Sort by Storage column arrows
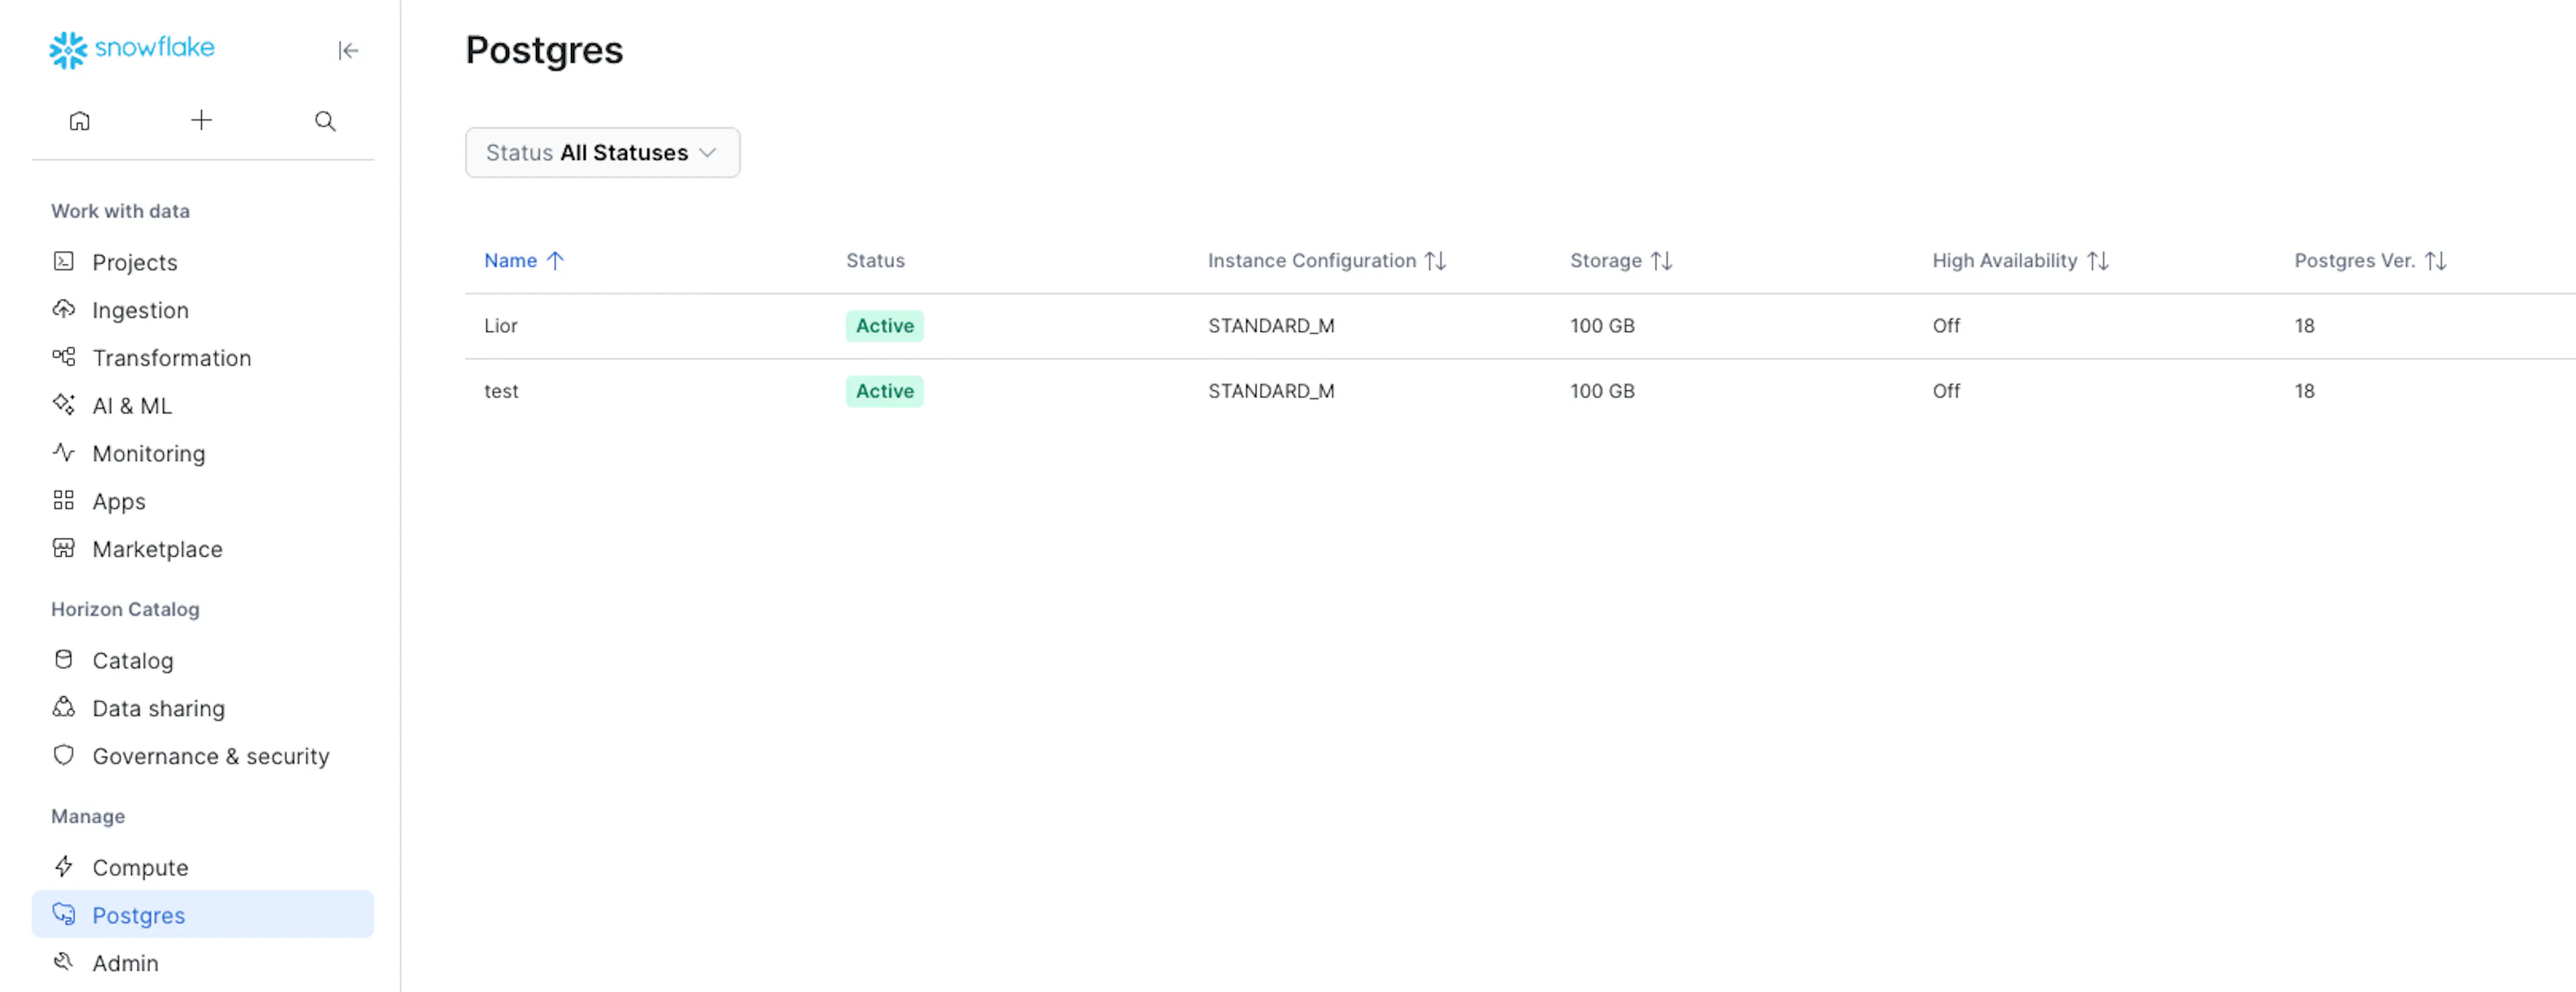The width and height of the screenshot is (2576, 992). [1661, 261]
